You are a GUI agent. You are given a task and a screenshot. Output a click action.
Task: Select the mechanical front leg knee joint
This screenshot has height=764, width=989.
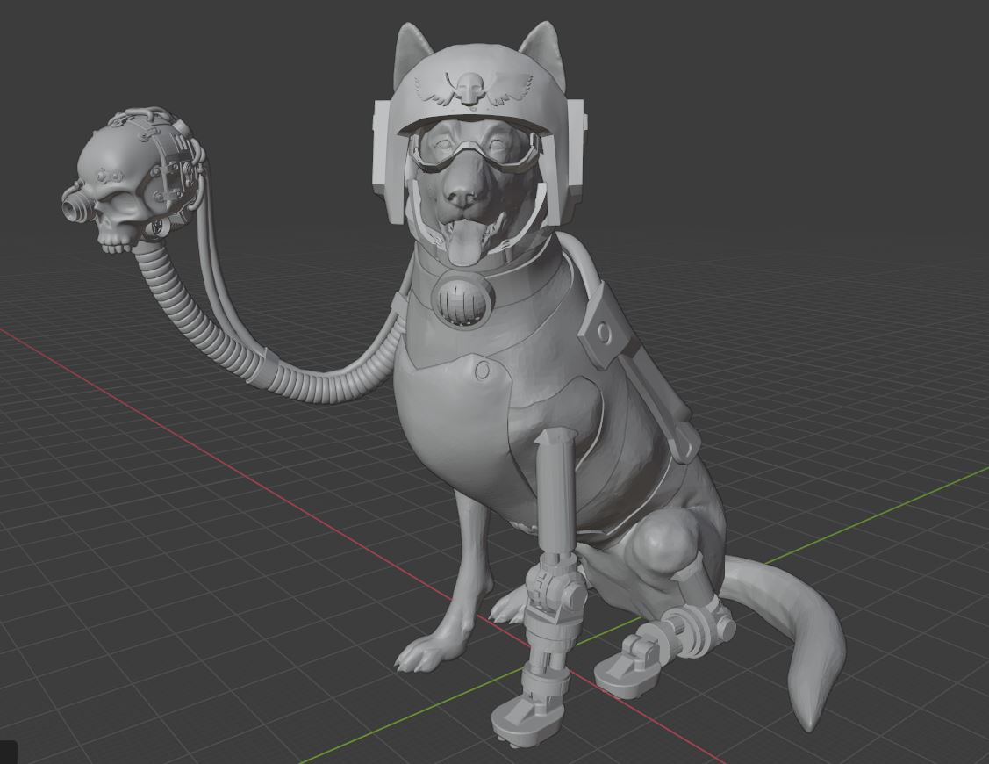[554, 589]
